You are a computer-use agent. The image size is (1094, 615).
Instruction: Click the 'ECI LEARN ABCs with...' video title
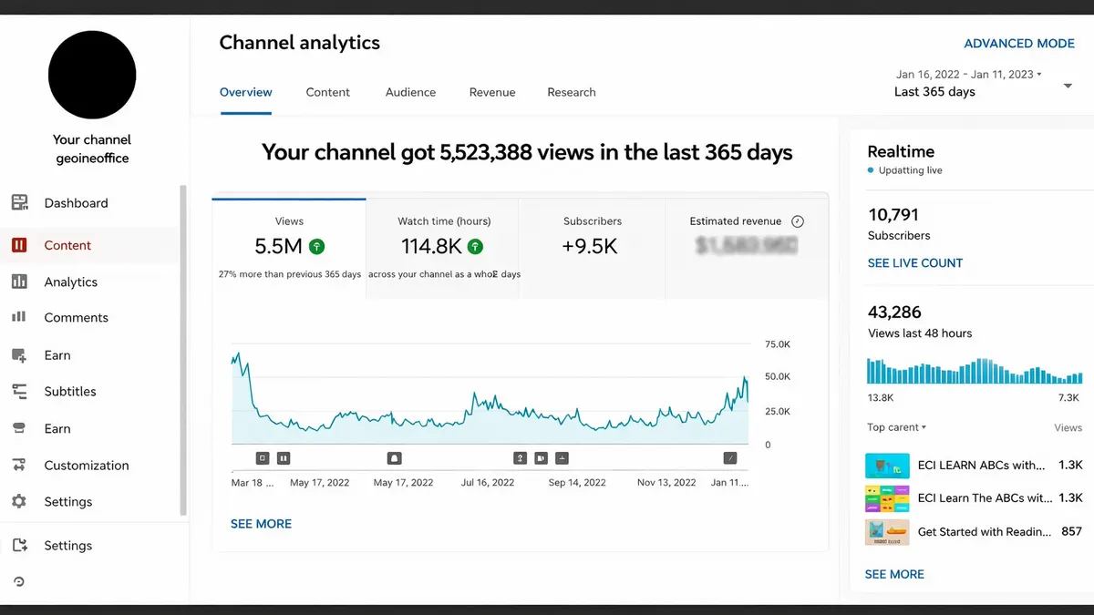click(982, 466)
